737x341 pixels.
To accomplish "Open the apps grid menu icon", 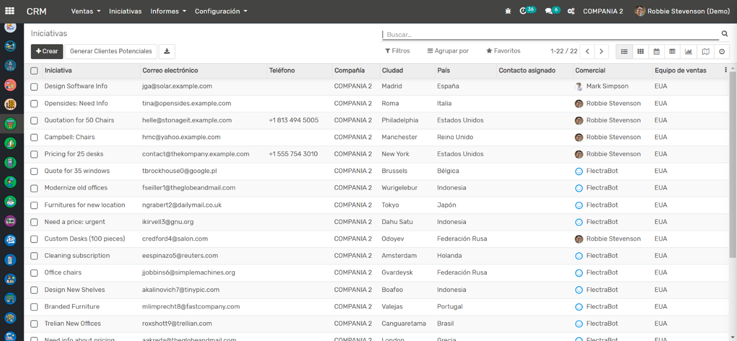I will (x=10, y=11).
